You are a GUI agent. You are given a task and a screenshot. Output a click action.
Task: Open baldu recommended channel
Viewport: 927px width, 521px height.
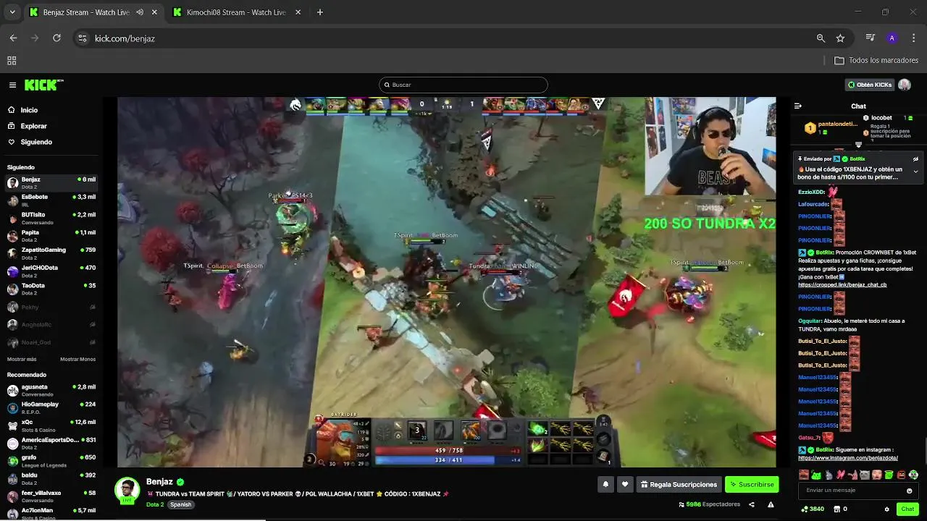(x=51, y=478)
